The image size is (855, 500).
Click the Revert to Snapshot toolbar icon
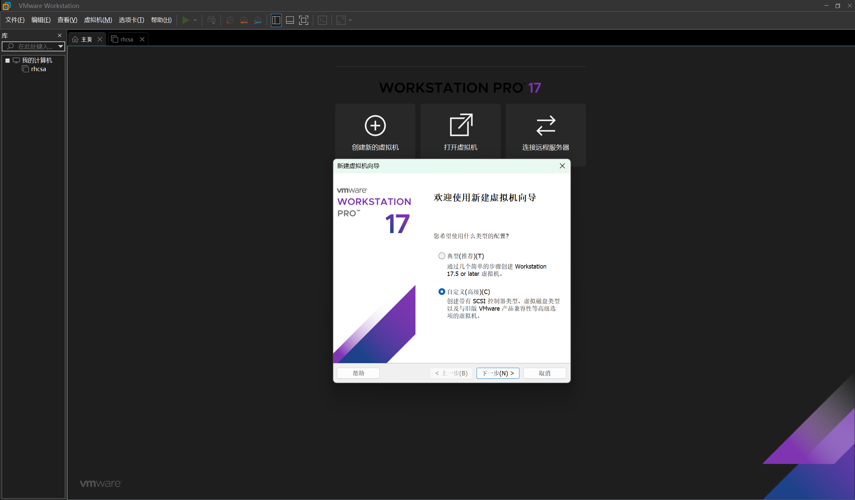tap(244, 20)
